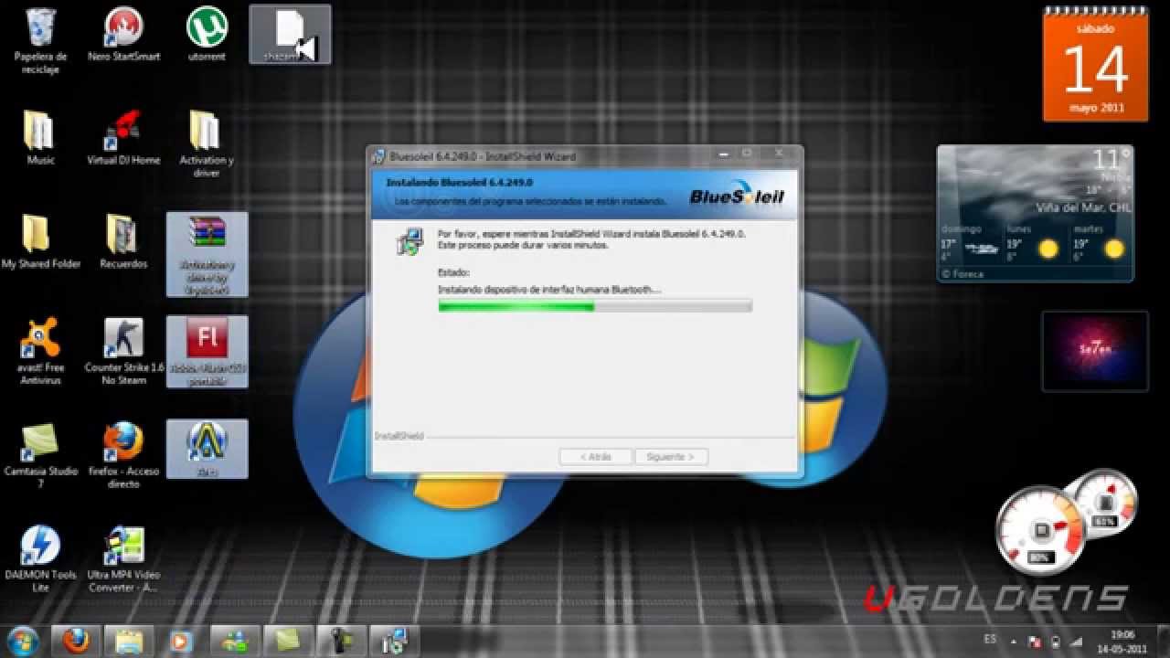This screenshot has height=658, width=1170.
Task: Open Windows Media Player taskbar icon
Action: pyautogui.click(x=182, y=641)
